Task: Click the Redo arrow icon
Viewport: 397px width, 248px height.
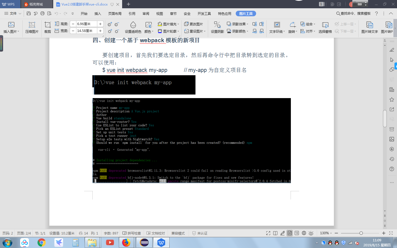Action: tap(66, 14)
